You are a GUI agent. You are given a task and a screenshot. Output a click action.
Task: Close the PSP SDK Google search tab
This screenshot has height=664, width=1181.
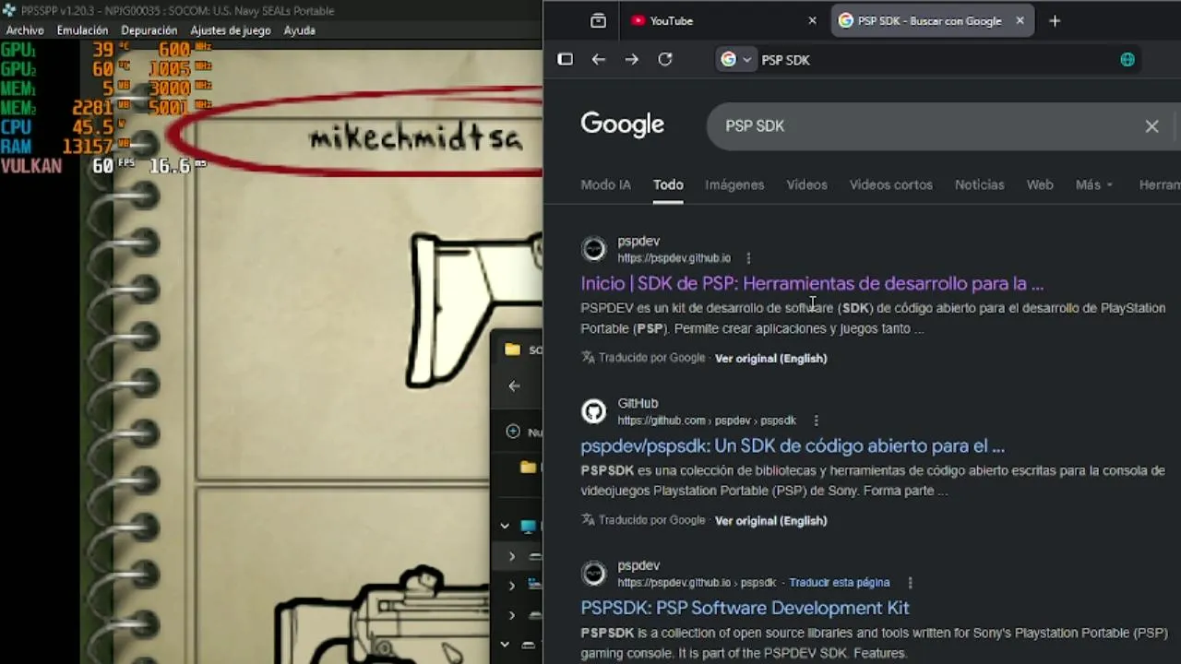click(x=1020, y=20)
